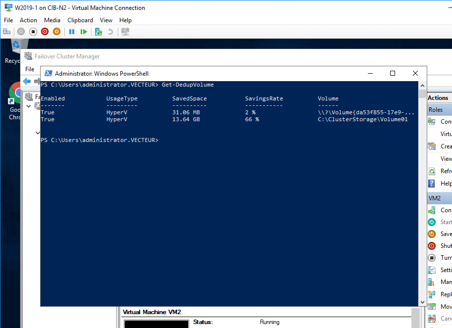Click the green Reset toolbar icon

click(84, 32)
